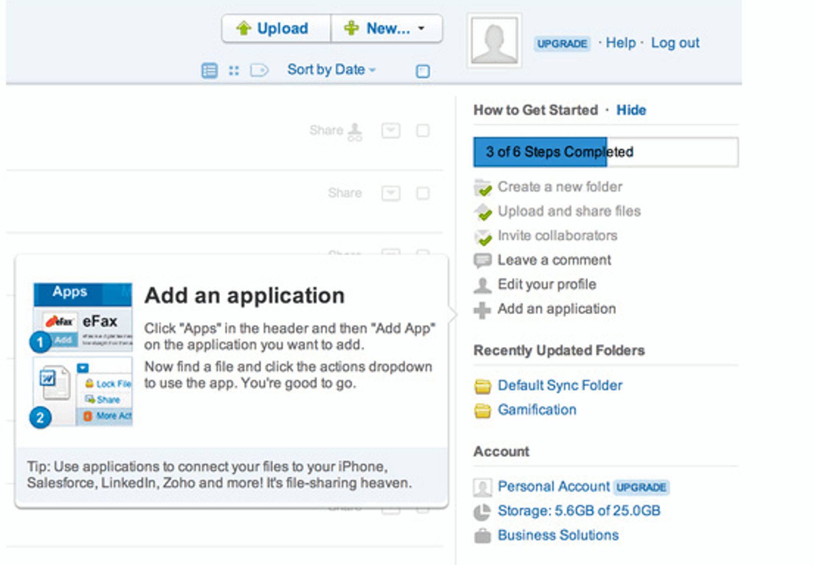Open the Gamification folder link
This screenshot has width=814, height=565.
[537, 410]
